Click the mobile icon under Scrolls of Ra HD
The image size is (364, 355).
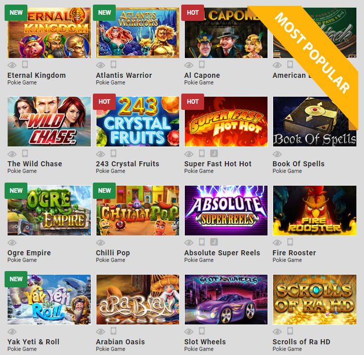pyautogui.click(x=290, y=331)
